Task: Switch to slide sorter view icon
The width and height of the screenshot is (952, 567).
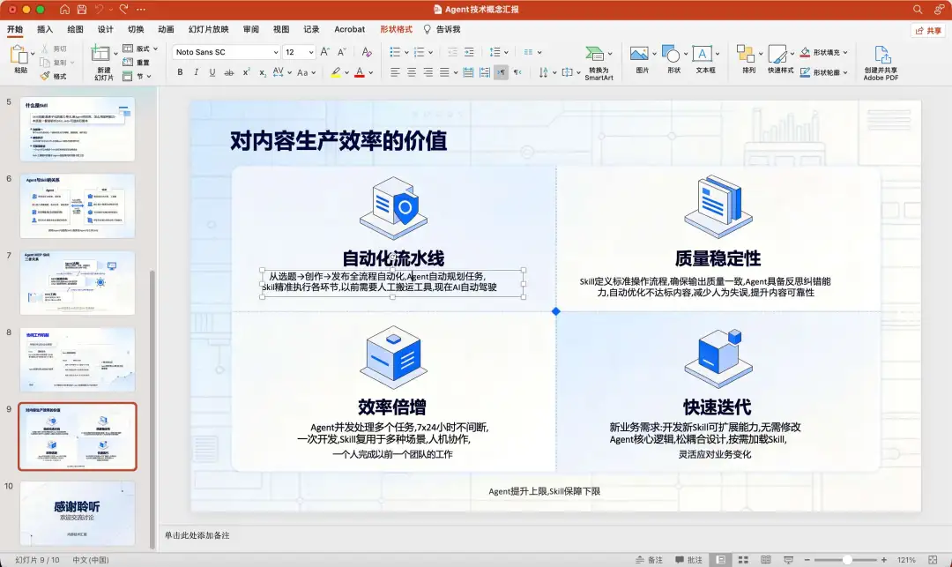Action: tap(742, 560)
